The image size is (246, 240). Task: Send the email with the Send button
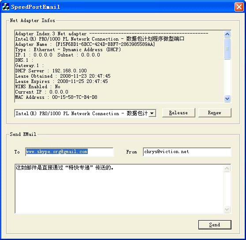click(x=215, y=225)
